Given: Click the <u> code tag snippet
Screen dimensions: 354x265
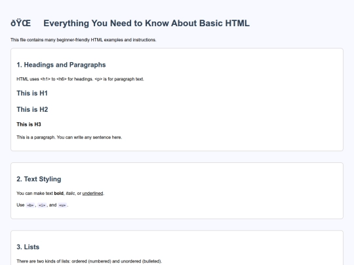Looking at the screenshot, I should point(62,205).
